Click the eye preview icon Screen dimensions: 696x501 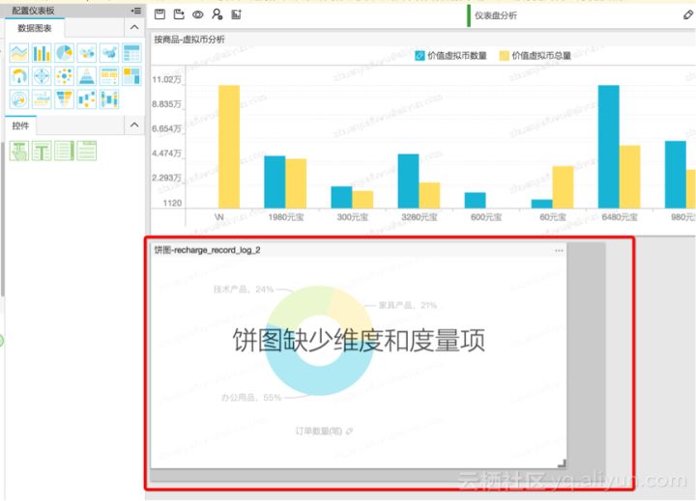coord(198,14)
